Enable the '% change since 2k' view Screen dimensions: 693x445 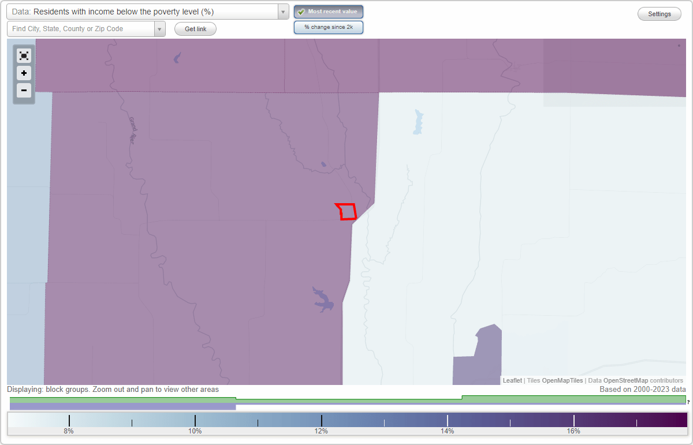[329, 27]
